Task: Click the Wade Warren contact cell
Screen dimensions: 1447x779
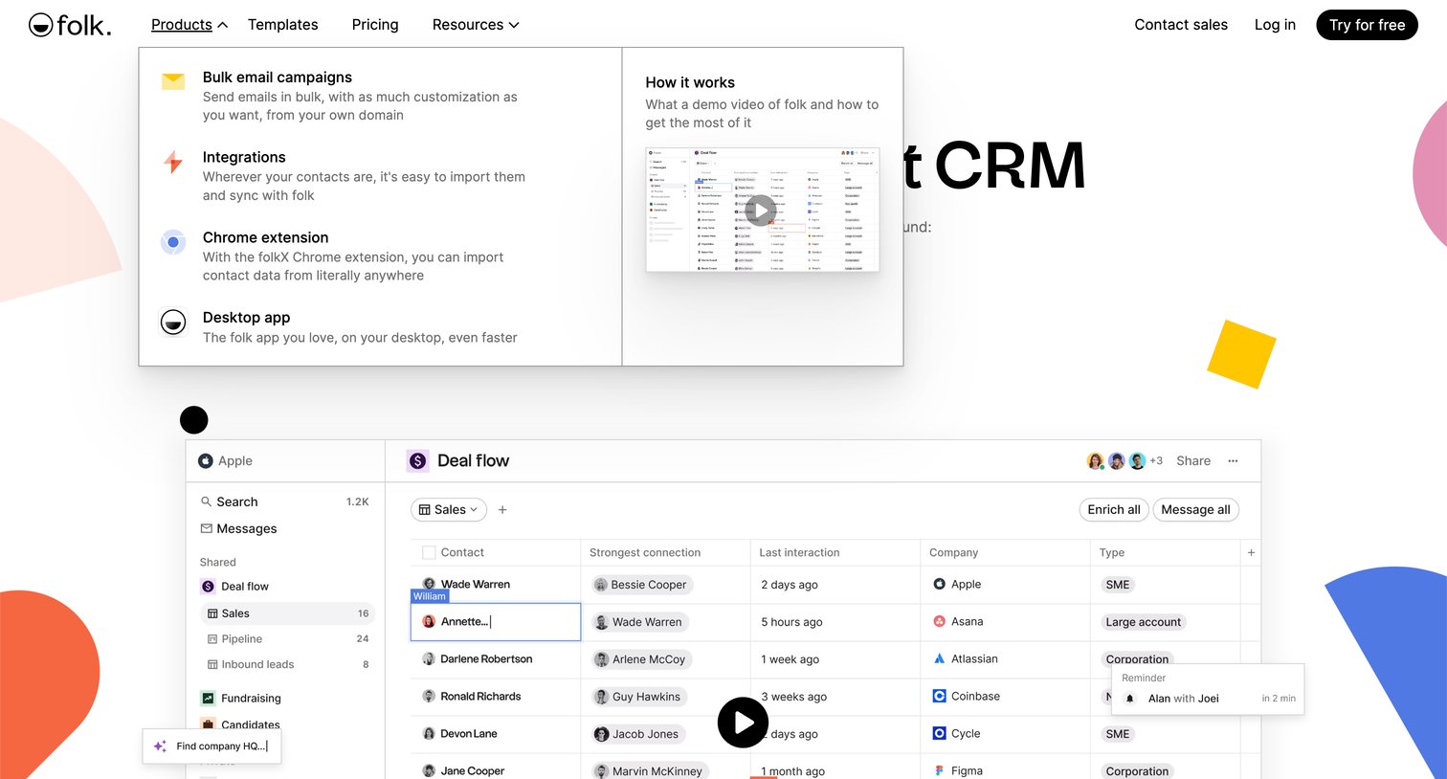Action: click(495, 585)
